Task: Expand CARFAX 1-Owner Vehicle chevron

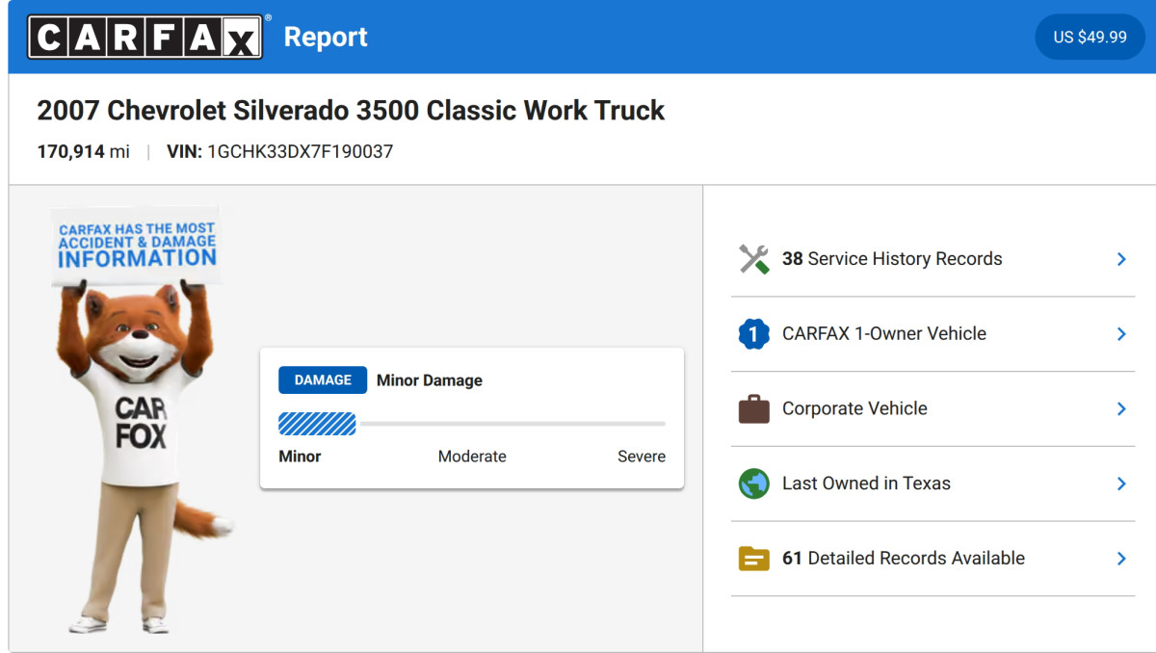Action: click(1121, 334)
